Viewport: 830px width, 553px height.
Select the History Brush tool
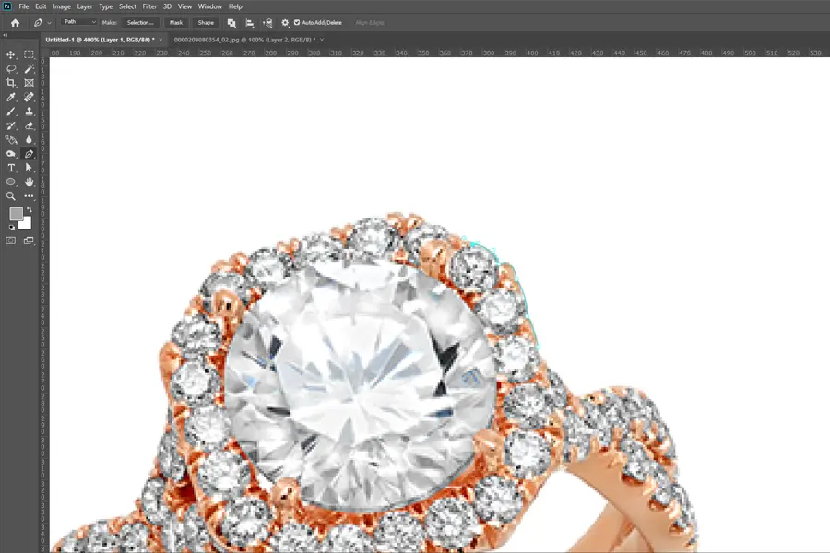point(10,126)
